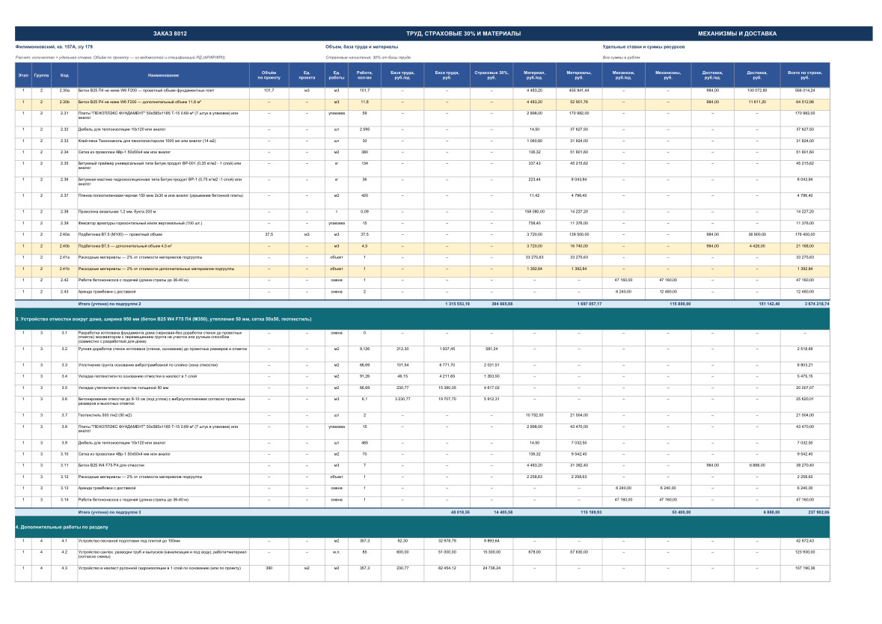Select "Удельные ставки и суммы ресурсов" subtitle
This screenshot has width=882, height=624.
click(x=643, y=47)
